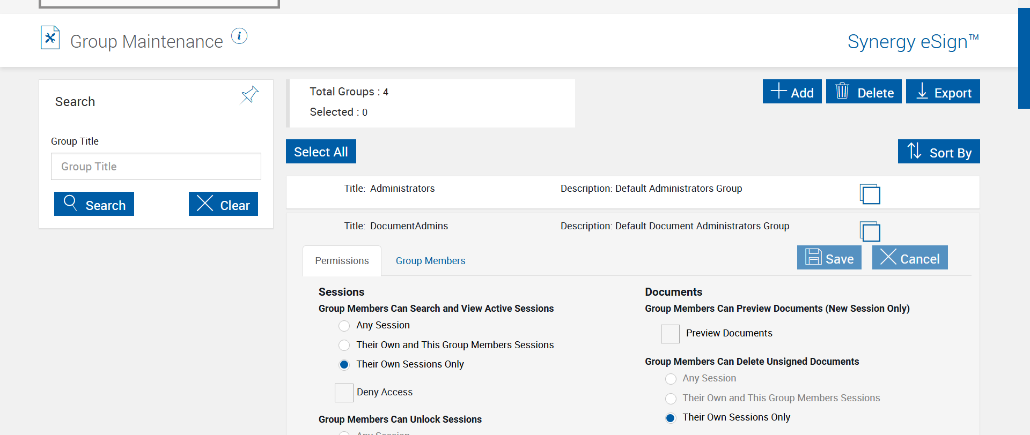The image size is (1030, 435).
Task: Pin the Search panel
Action: tap(249, 95)
